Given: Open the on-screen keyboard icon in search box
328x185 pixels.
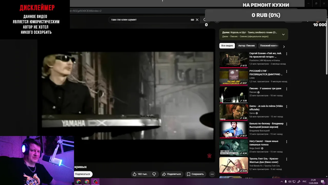Looking at the screenshot, I should (x=192, y=20).
